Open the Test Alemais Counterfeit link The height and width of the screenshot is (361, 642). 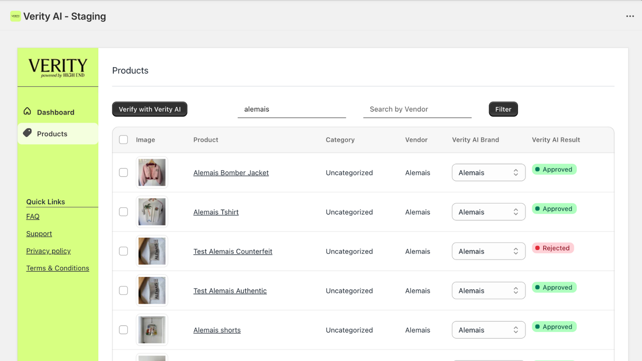pyautogui.click(x=233, y=251)
